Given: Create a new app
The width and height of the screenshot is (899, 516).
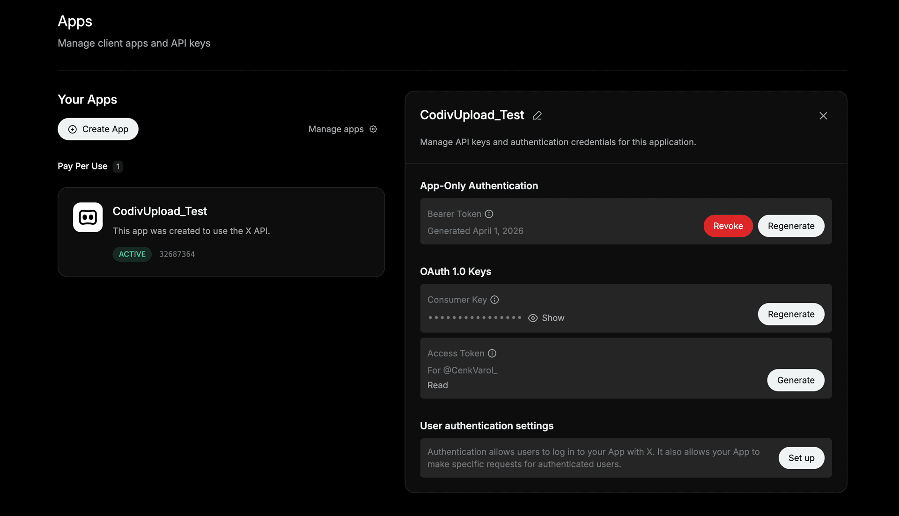Looking at the screenshot, I should point(98,129).
